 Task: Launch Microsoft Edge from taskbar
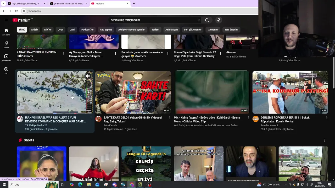pyautogui.click(x=80, y=185)
